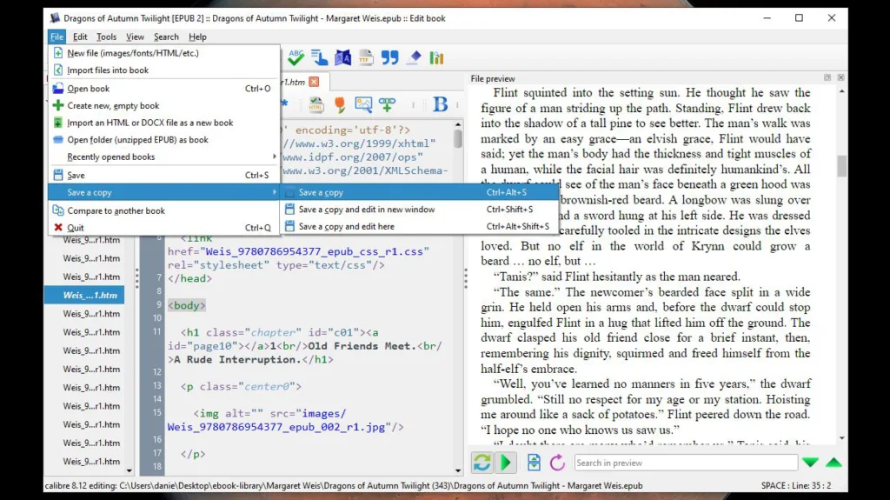Viewport: 890px width, 500px height.
Task: Click the HTML check icon in editor toolbar
Action: 316,104
